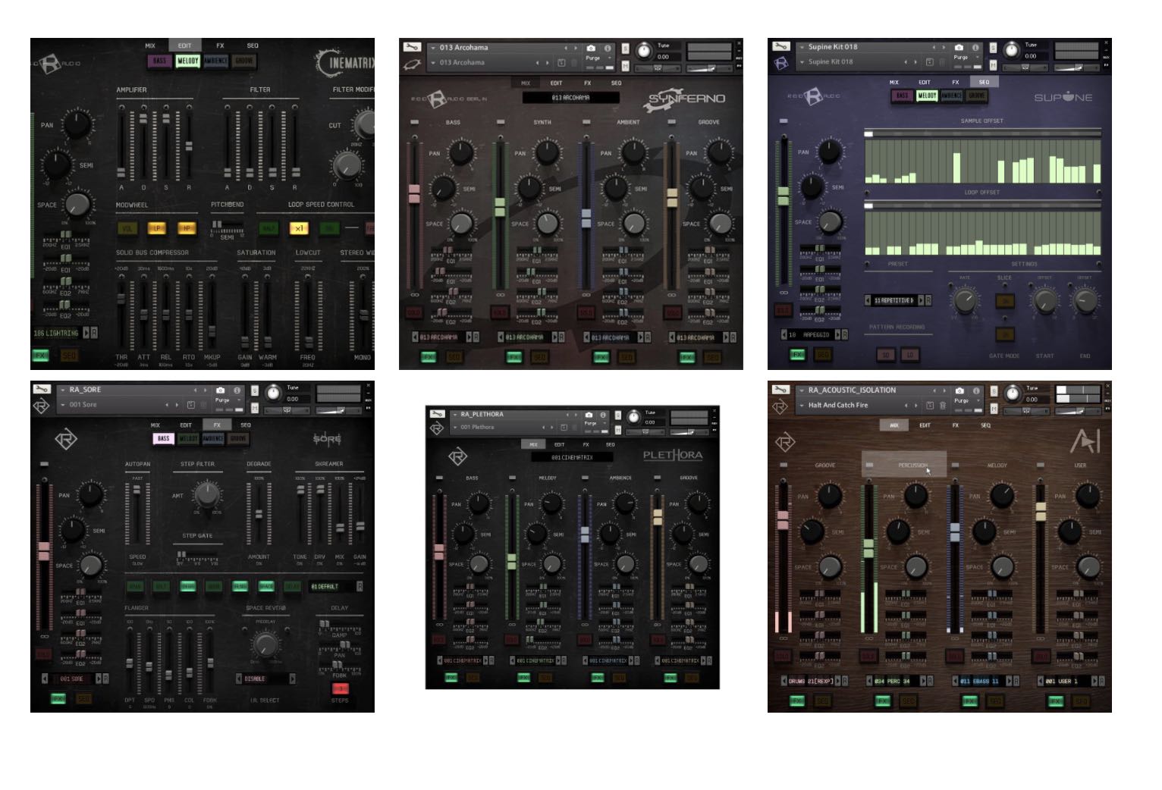Randomize with the R icon beside 186 LIGHTRING preset
1162x790 pixels.
(x=95, y=332)
